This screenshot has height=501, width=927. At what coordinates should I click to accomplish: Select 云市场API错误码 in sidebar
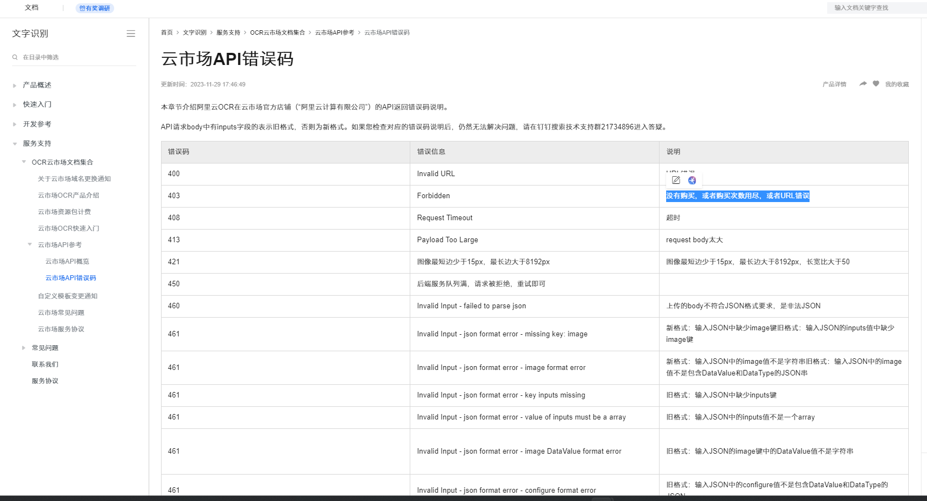pos(71,278)
